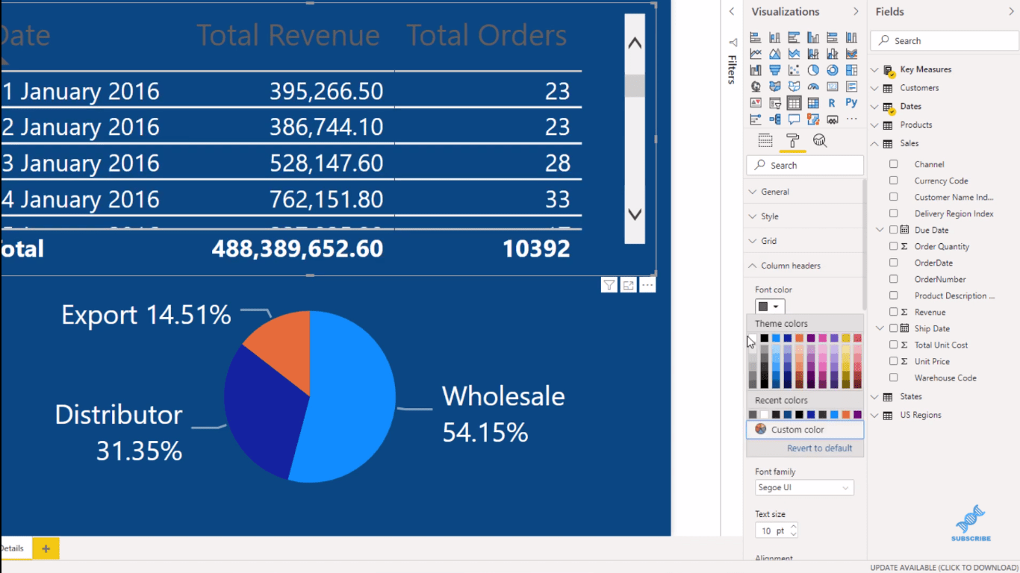Select the Waterfall chart visual icon

(756, 70)
